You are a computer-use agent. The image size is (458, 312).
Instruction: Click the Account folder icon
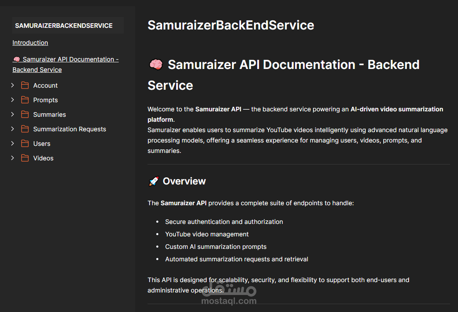pyautogui.click(x=25, y=86)
